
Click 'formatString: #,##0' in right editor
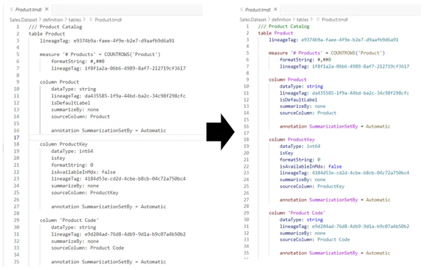pos(305,60)
